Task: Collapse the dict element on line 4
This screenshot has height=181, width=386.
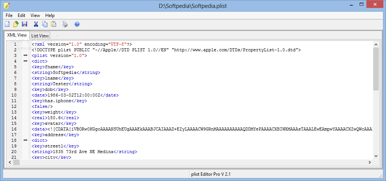Action: 25,61
